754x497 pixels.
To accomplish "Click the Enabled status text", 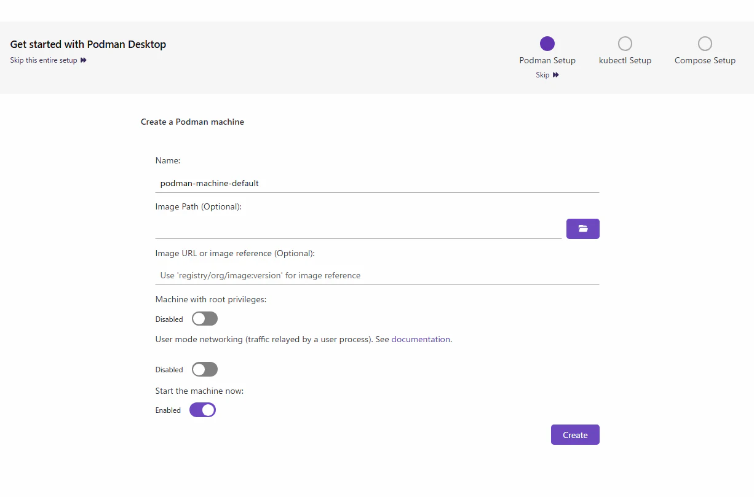I will click(168, 410).
